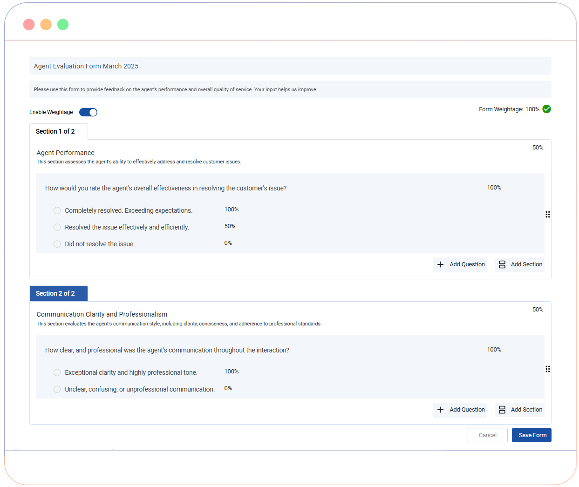
Task: Select "Exceptional clarity and highly professional tone" option
Action: click(57, 372)
